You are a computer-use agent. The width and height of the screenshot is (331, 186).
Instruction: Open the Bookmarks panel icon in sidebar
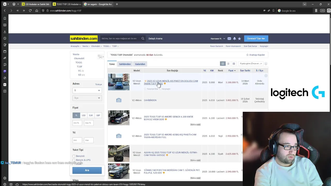pyautogui.click(x=5, y=18)
